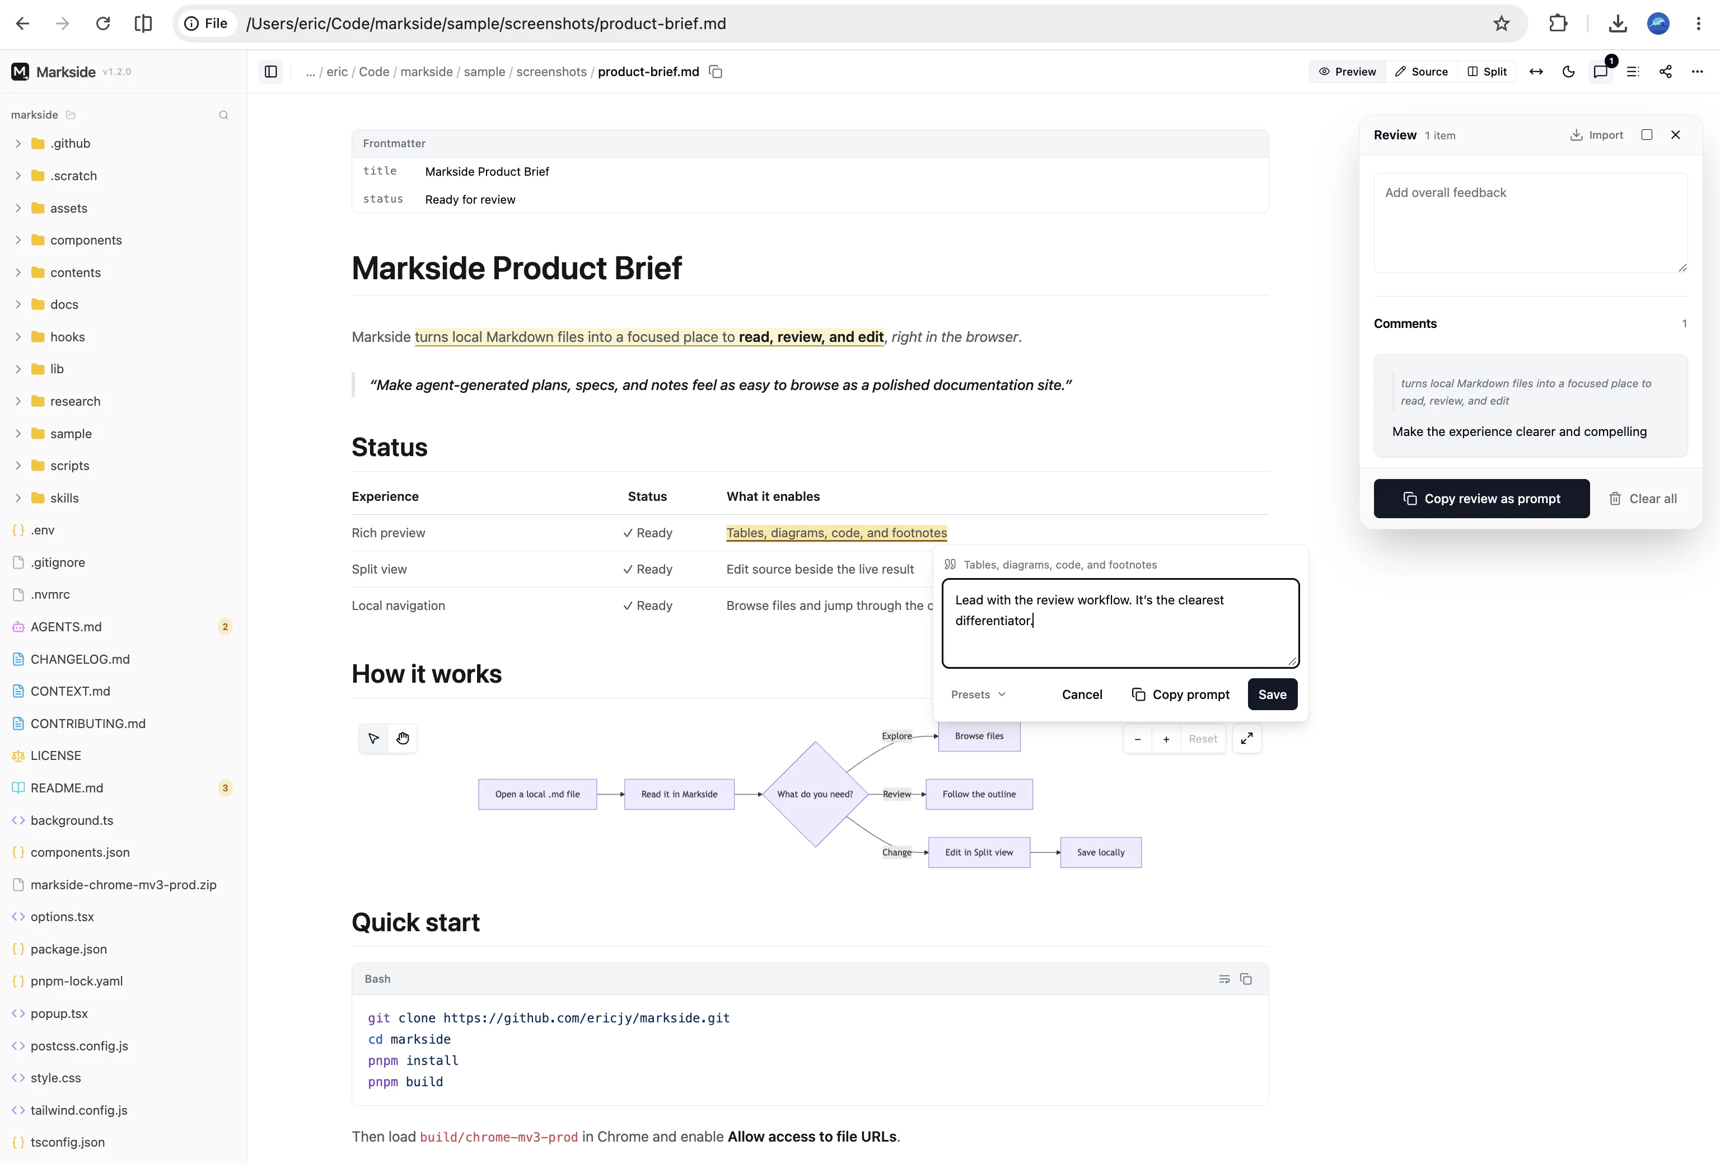Image resolution: width=1720 pixels, height=1164 pixels.
Task: Zoom out the diagram with minus button
Action: pyautogui.click(x=1138, y=739)
